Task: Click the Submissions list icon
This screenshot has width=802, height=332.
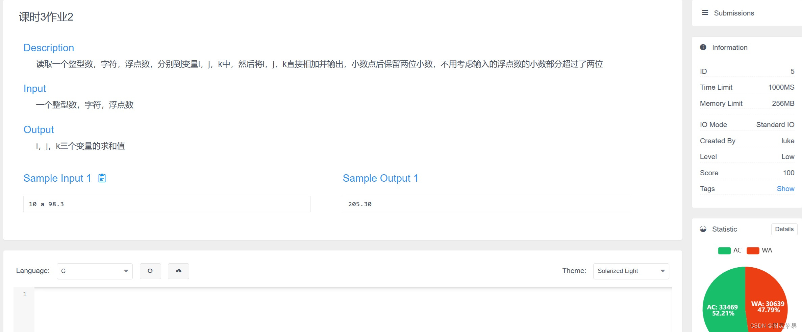Action: click(x=705, y=13)
